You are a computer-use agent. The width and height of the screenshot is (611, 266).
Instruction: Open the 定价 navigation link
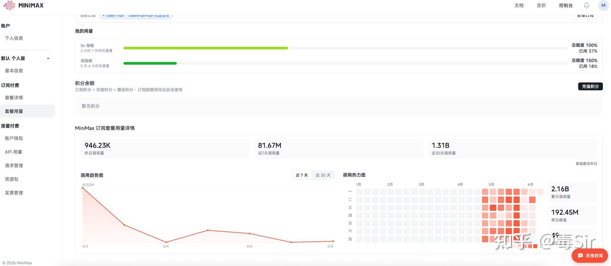[x=541, y=6]
